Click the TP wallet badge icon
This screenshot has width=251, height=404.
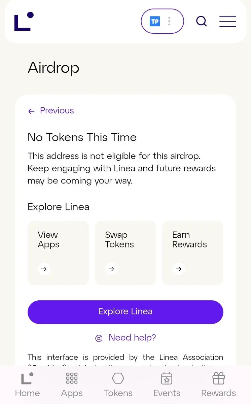[x=155, y=22]
